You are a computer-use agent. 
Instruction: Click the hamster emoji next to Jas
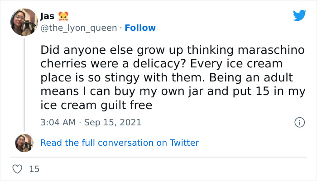[64, 17]
